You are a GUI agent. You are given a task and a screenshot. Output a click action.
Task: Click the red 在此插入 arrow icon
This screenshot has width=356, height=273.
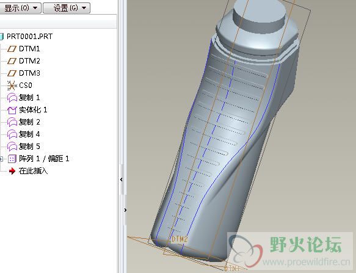pyautogui.click(x=12, y=171)
